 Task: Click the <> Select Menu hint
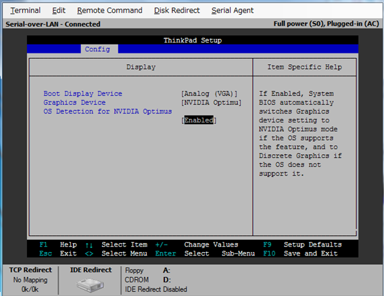[x=116, y=253]
